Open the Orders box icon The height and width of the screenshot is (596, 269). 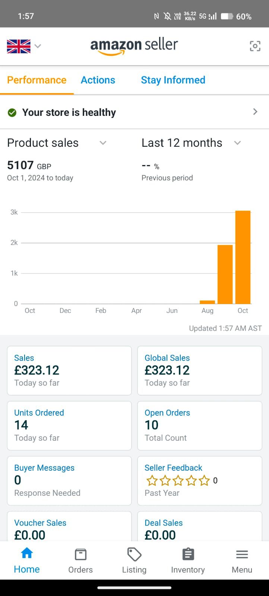point(80,555)
